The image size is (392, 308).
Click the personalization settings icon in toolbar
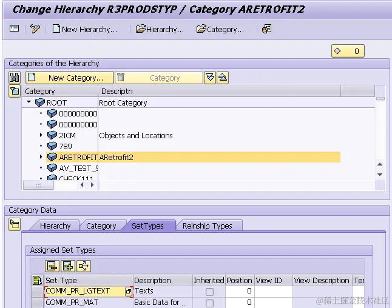(267, 29)
